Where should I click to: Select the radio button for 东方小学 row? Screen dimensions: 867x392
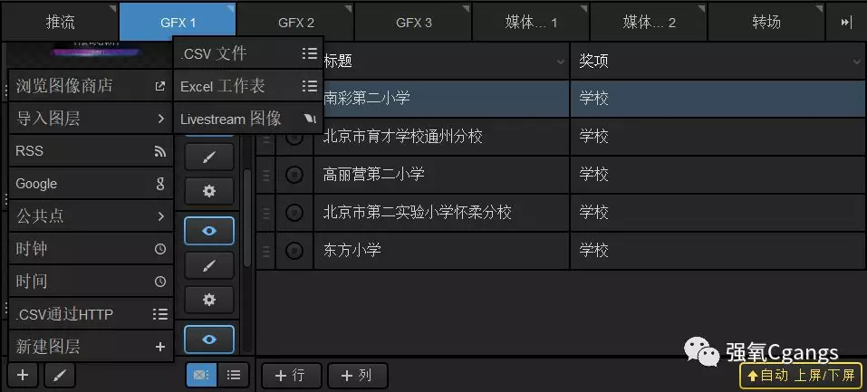point(294,250)
